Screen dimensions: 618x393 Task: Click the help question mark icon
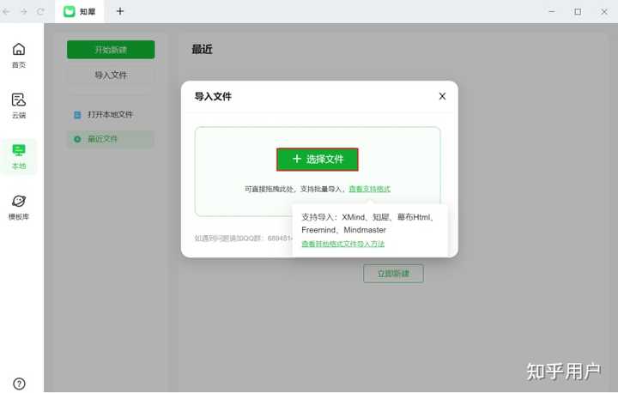tap(19, 384)
